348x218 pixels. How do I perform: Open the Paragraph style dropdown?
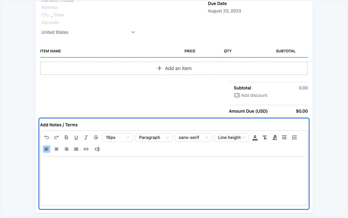[154, 137]
